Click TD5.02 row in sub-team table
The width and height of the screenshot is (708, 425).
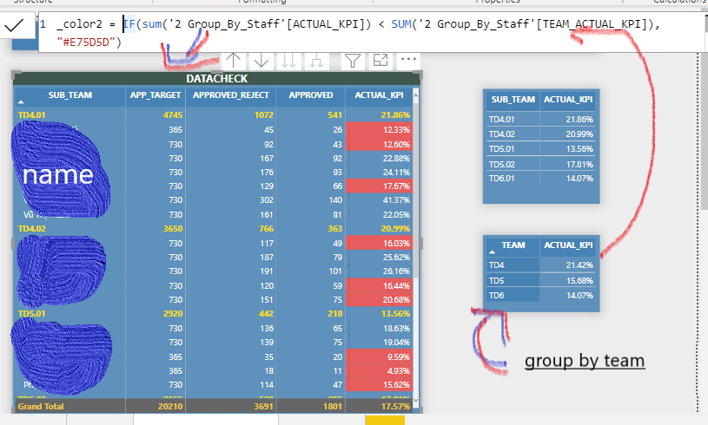click(x=541, y=164)
